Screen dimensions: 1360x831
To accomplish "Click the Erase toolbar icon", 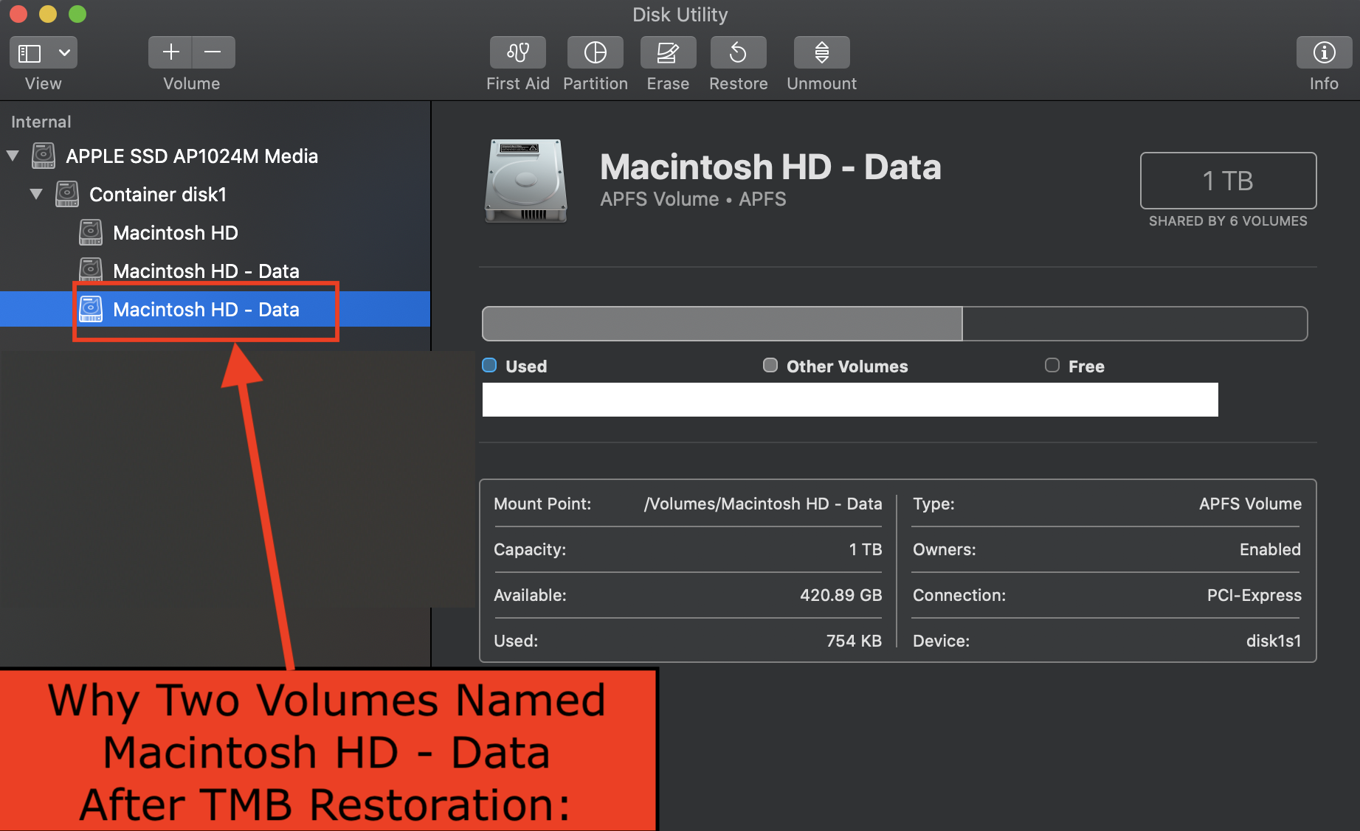I will tap(668, 52).
